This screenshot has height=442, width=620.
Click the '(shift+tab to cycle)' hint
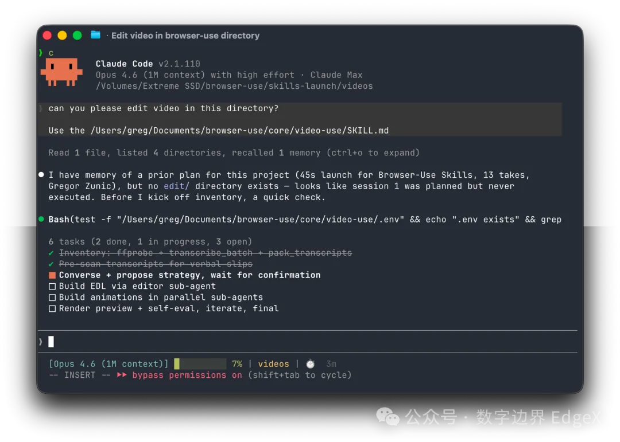click(299, 375)
